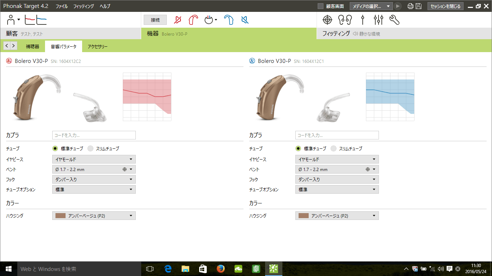492x276 pixels.
Task: Switch to the 補聴器 tab
Action: click(x=32, y=46)
